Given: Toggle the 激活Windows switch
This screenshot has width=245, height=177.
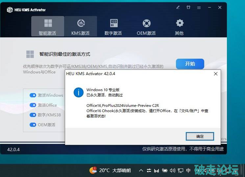Looking at the screenshot, I should tap(33, 95).
